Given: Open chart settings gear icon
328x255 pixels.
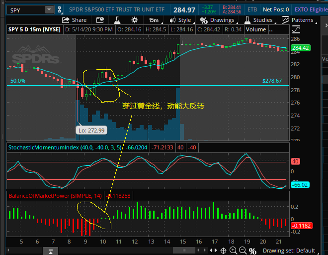Looking at the screenshot, I should pos(135,20).
